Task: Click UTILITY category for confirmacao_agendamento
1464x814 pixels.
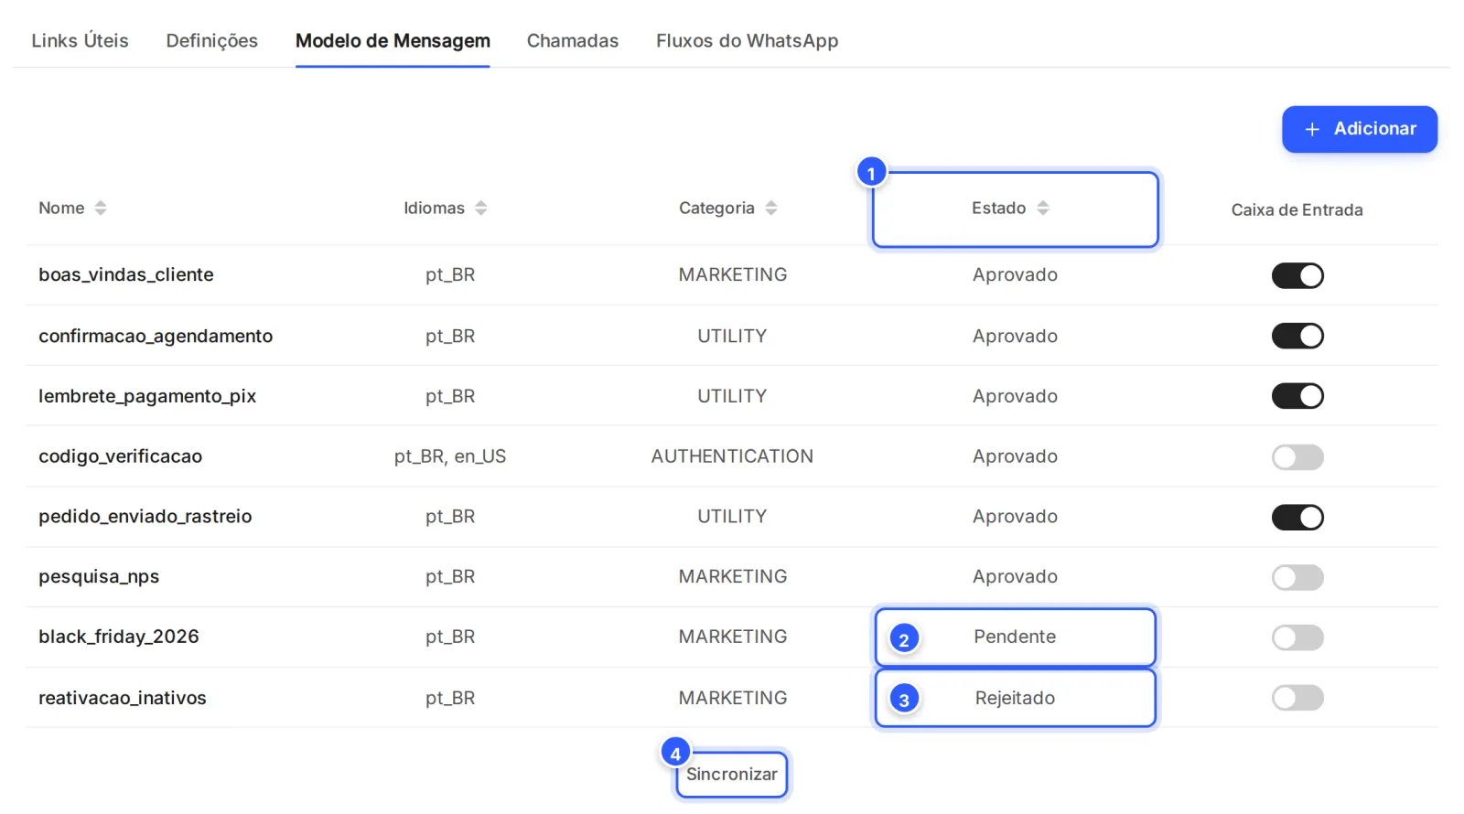Action: coord(732,336)
